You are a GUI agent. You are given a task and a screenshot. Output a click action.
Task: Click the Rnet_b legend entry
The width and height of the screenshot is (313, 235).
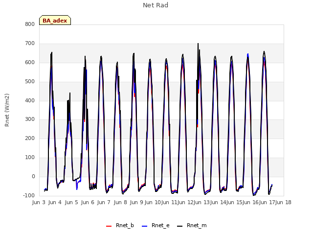pos(120,225)
